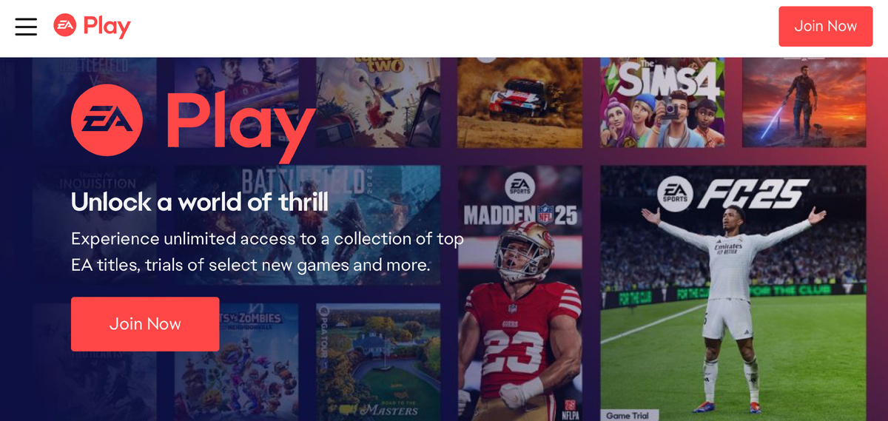The height and width of the screenshot is (421, 888).
Task: Select The Sims 4 game tile
Action: [662, 103]
